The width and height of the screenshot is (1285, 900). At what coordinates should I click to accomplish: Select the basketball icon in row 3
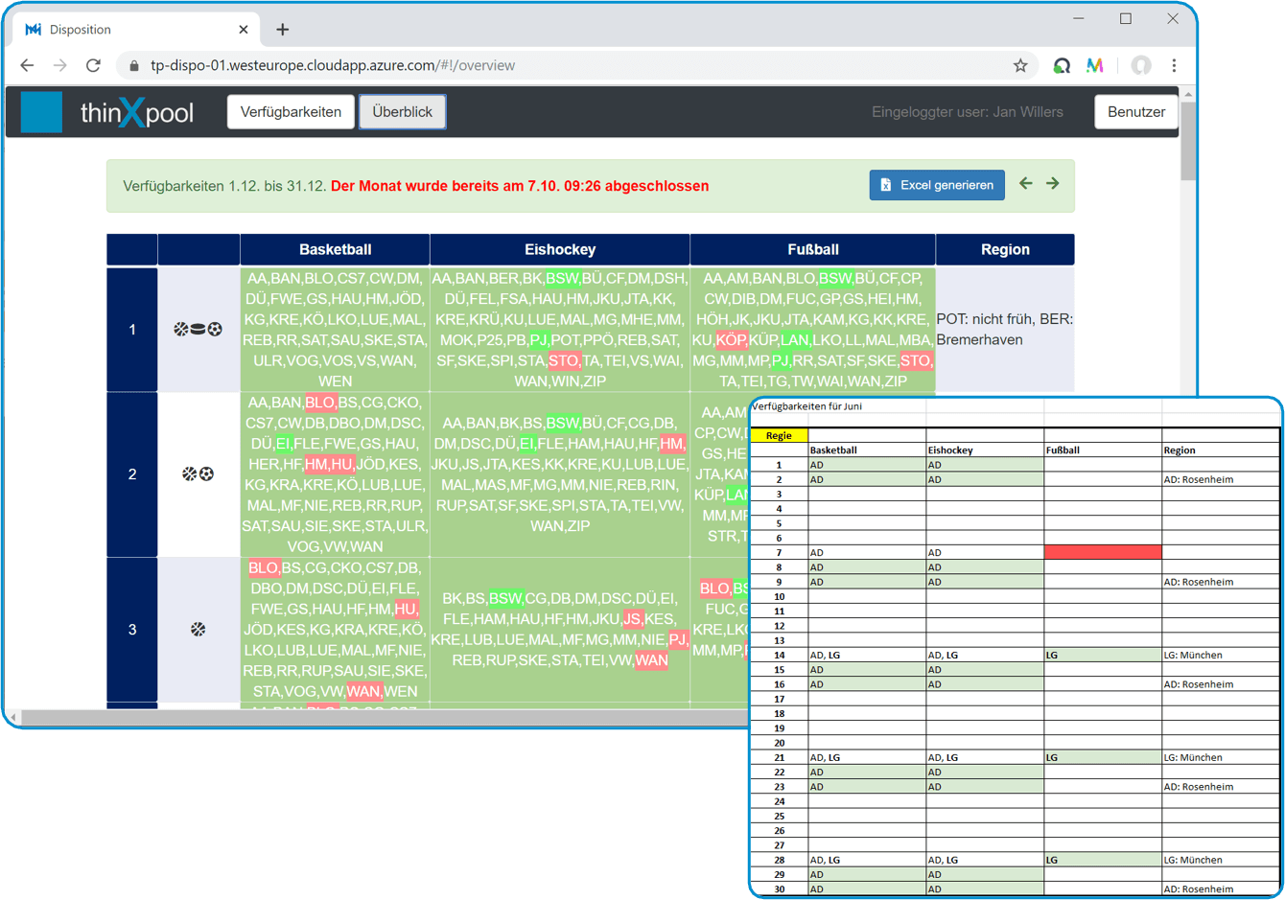point(197,629)
